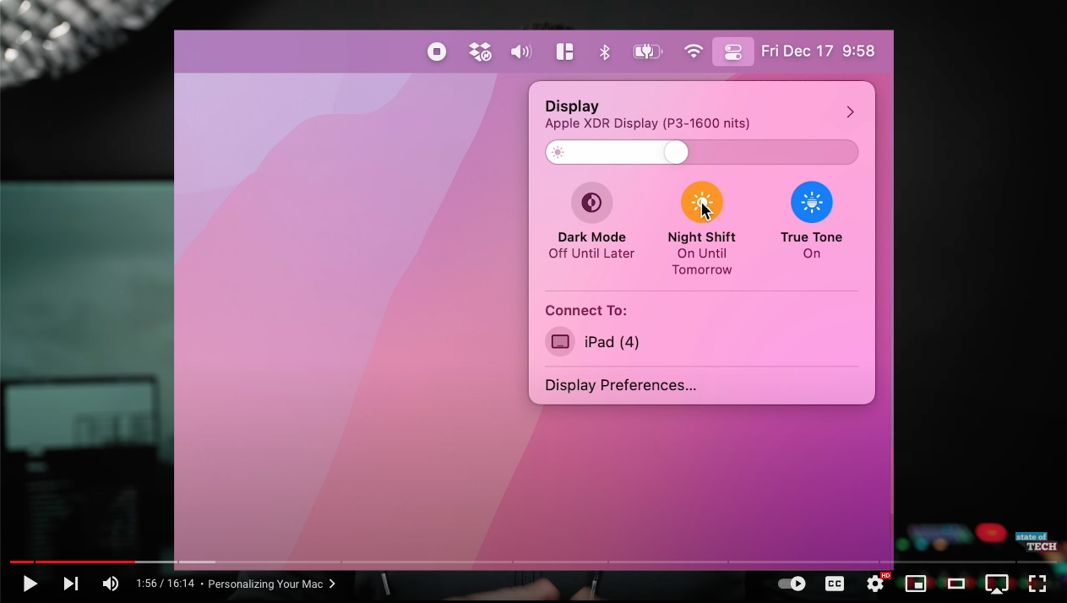This screenshot has height=603, width=1067.
Task: Toggle Night Shift off
Action: pos(702,203)
